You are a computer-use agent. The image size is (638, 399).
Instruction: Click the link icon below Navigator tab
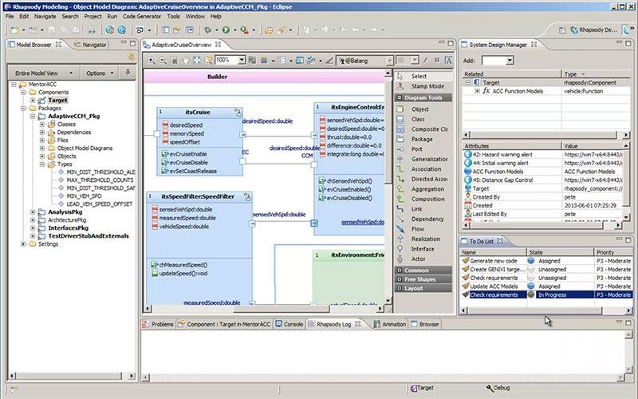[x=131, y=57]
